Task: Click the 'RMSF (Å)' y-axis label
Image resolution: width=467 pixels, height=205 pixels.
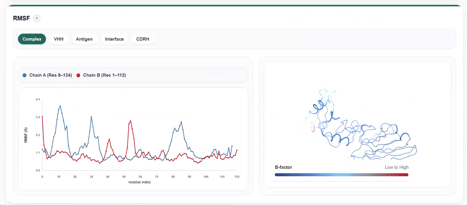Action: 26,135
